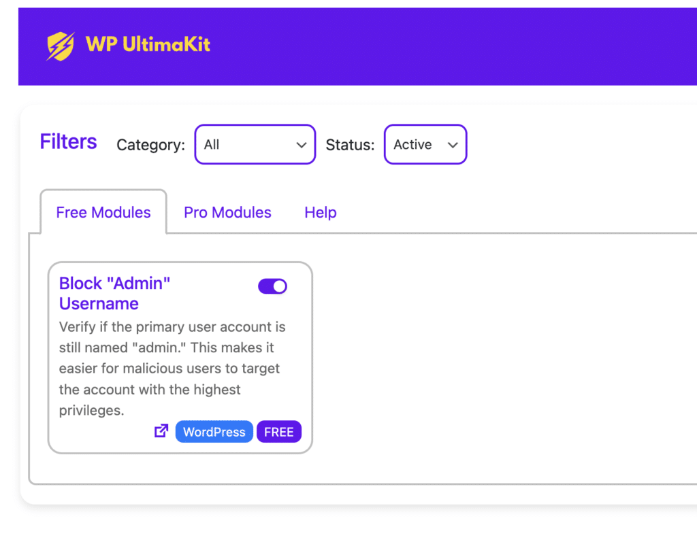This screenshot has height=559, width=697.
Task: Switch to the Pro Modules tab
Action: (x=227, y=212)
